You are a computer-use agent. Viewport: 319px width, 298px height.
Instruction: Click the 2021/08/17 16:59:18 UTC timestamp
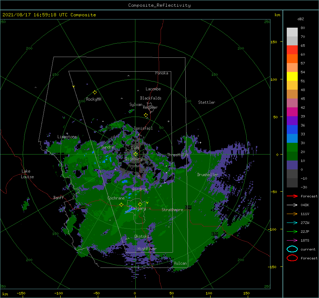tap(35, 15)
